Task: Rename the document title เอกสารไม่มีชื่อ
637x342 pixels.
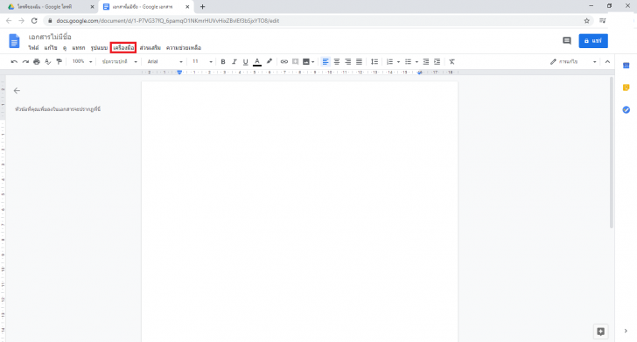Action: tap(50, 37)
